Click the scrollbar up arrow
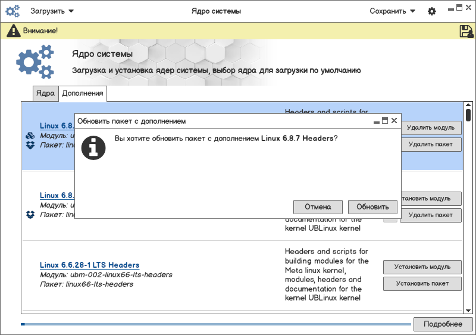The width and height of the screenshot is (476, 335). click(x=468, y=105)
